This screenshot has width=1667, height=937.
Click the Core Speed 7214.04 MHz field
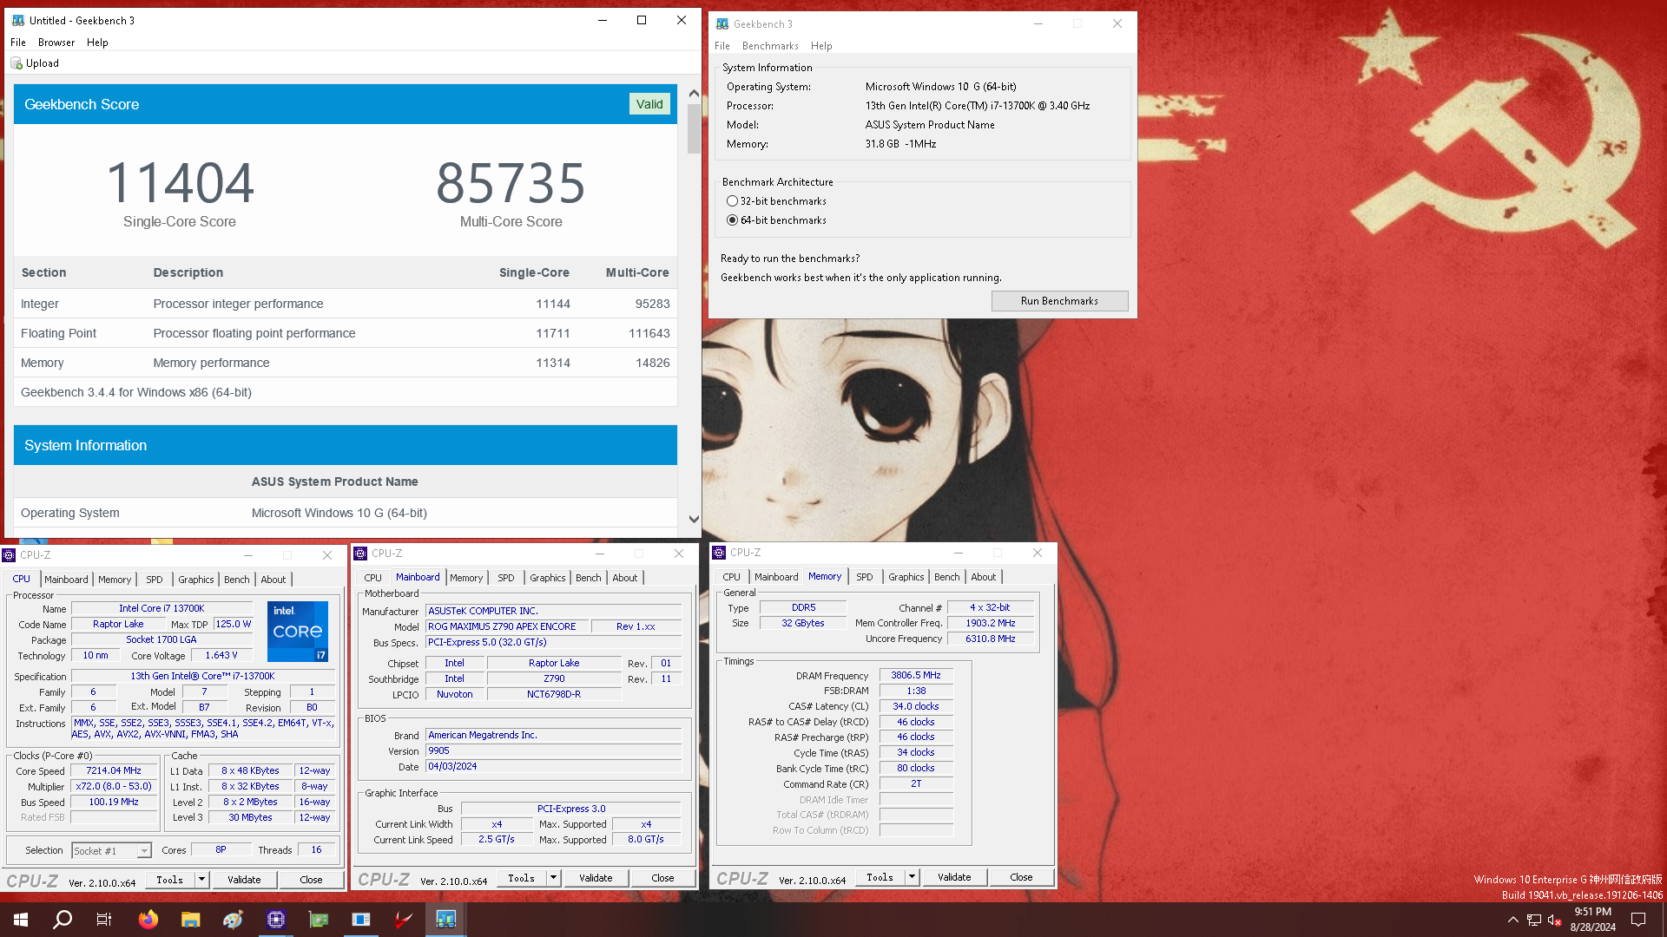[114, 771]
